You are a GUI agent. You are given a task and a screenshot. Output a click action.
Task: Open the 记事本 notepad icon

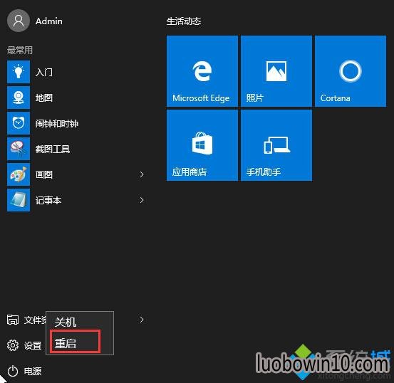(19, 200)
